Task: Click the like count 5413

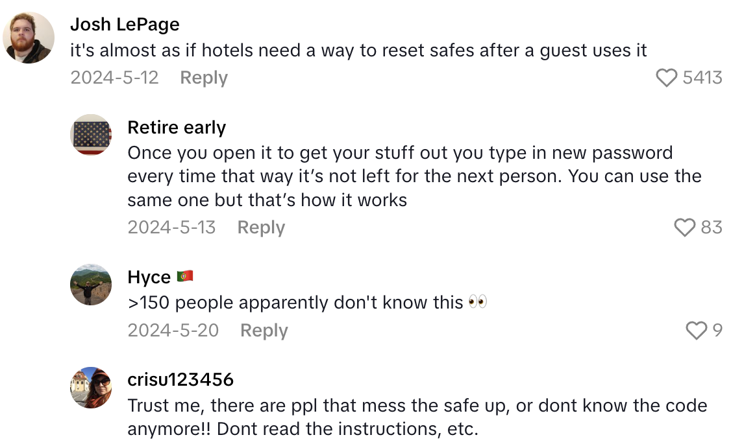Action: [x=705, y=77]
